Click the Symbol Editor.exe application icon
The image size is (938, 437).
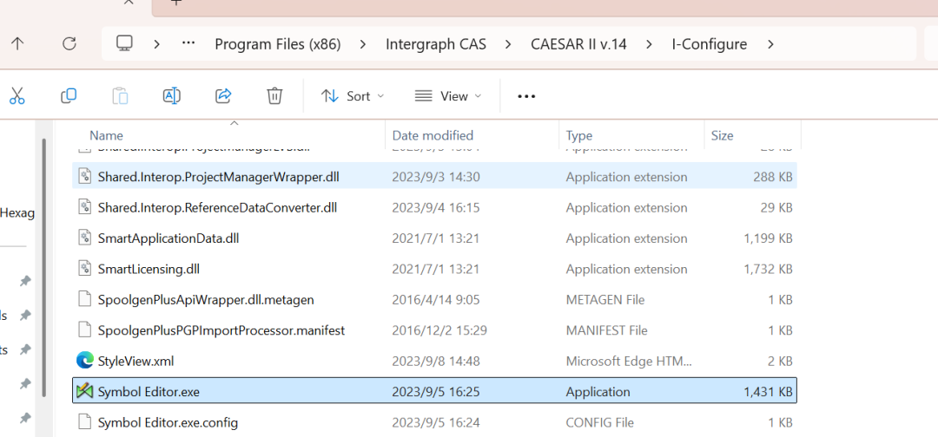point(85,392)
